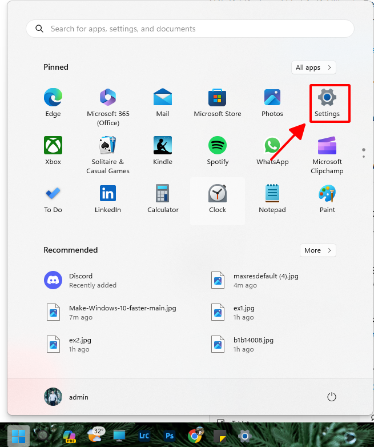Open ex1.jpg recommended file
Viewport: 374px width, 447px height.
(x=233, y=313)
